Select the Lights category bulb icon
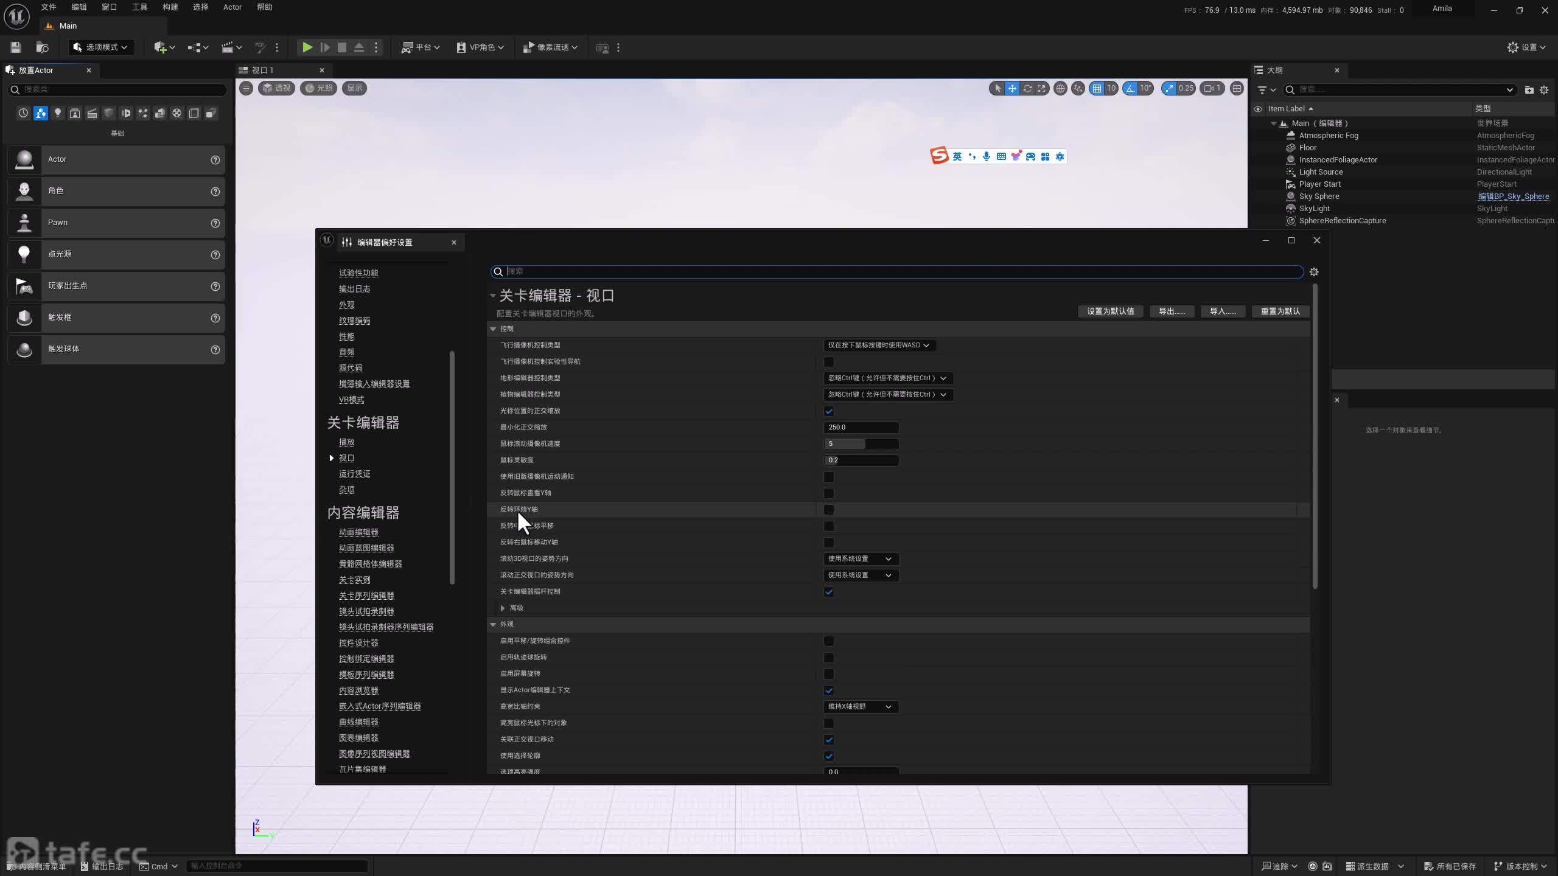This screenshot has width=1558, height=876. click(x=58, y=113)
